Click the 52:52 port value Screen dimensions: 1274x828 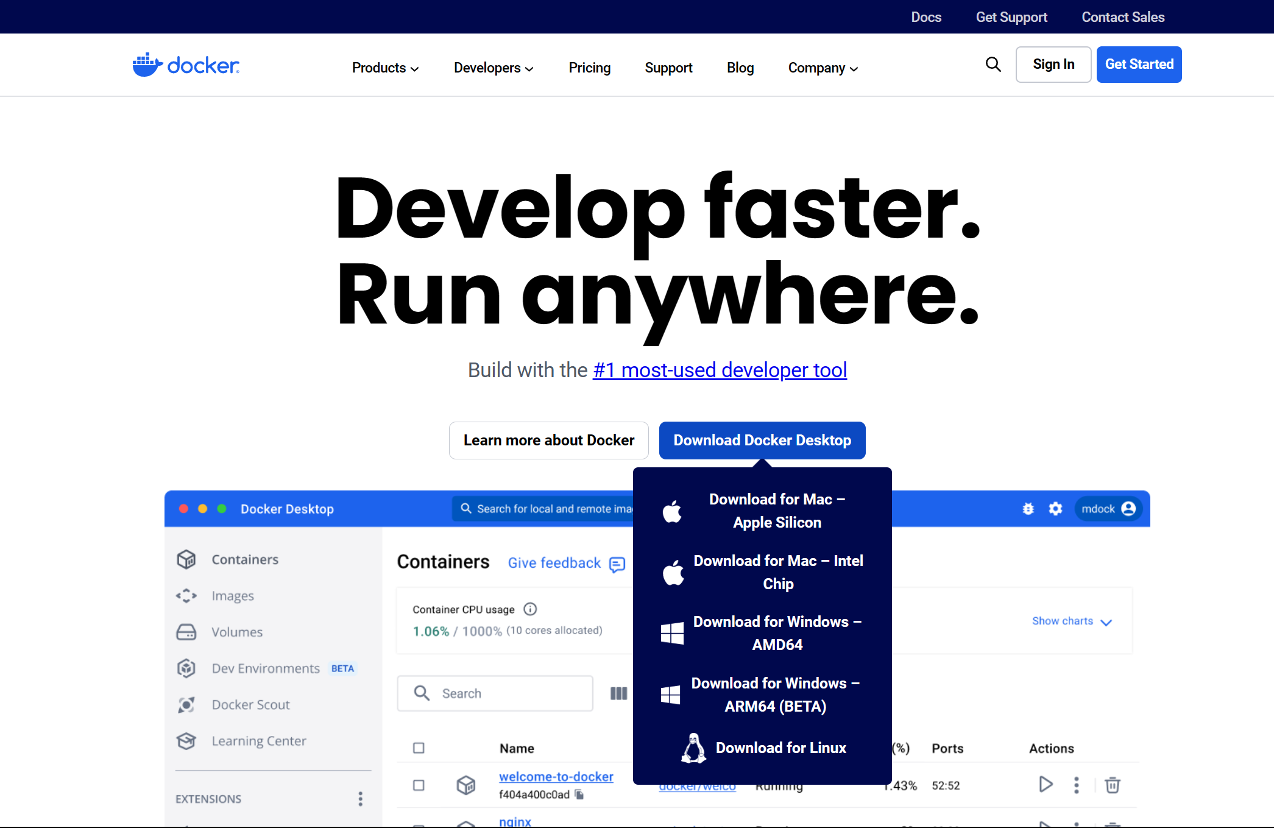pos(946,785)
